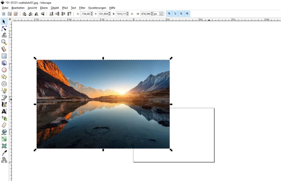Select the Measure ruler tool

4,49
